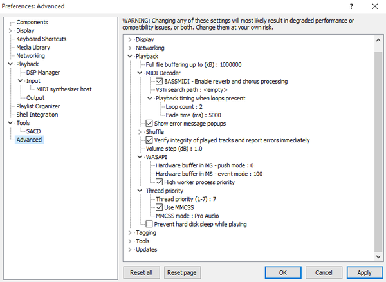Viewport: 386px width, 282px height.
Task: Click the scrollbar up arrow
Action: point(378,40)
